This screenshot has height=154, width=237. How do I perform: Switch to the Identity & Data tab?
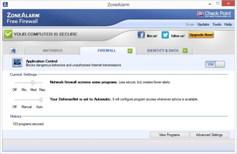click(x=164, y=51)
